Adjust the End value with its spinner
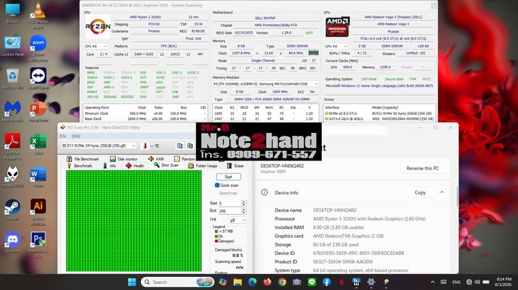 click(x=244, y=211)
